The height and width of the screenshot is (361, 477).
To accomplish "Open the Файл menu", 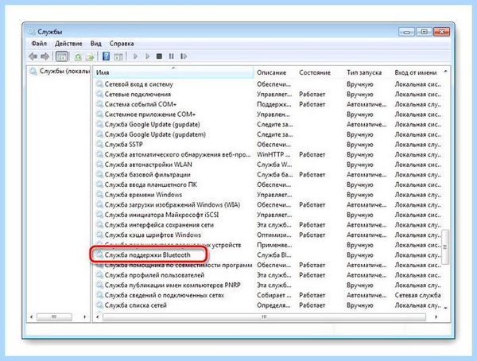I will click(x=39, y=44).
